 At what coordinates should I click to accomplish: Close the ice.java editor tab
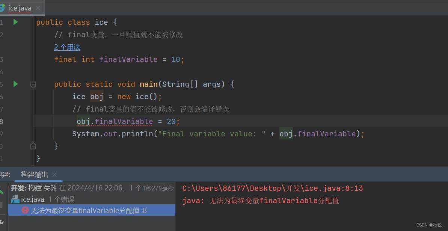[x=38, y=8]
